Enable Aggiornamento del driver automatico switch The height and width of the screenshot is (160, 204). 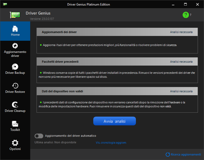[39, 136]
